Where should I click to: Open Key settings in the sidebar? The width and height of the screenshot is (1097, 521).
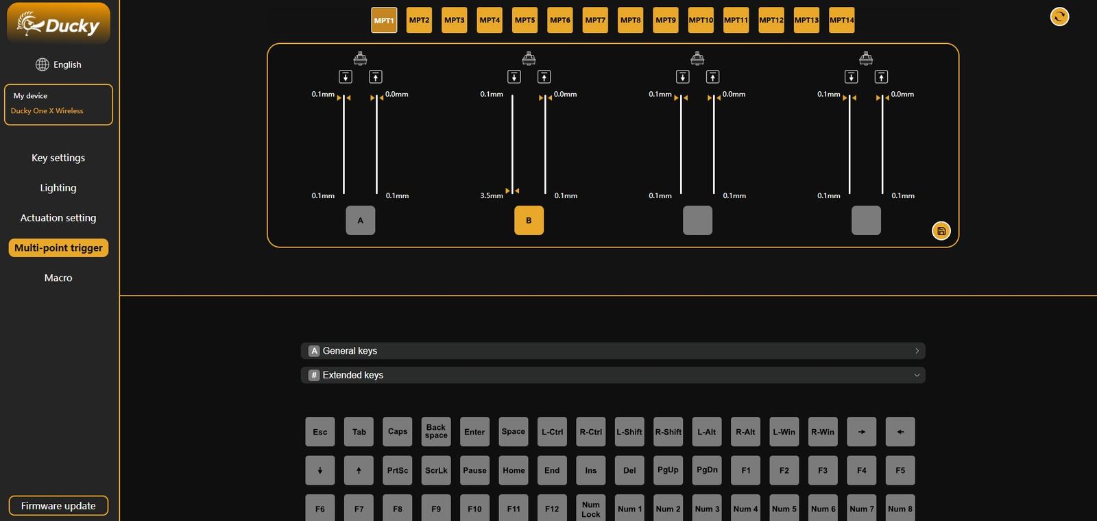[x=58, y=158]
